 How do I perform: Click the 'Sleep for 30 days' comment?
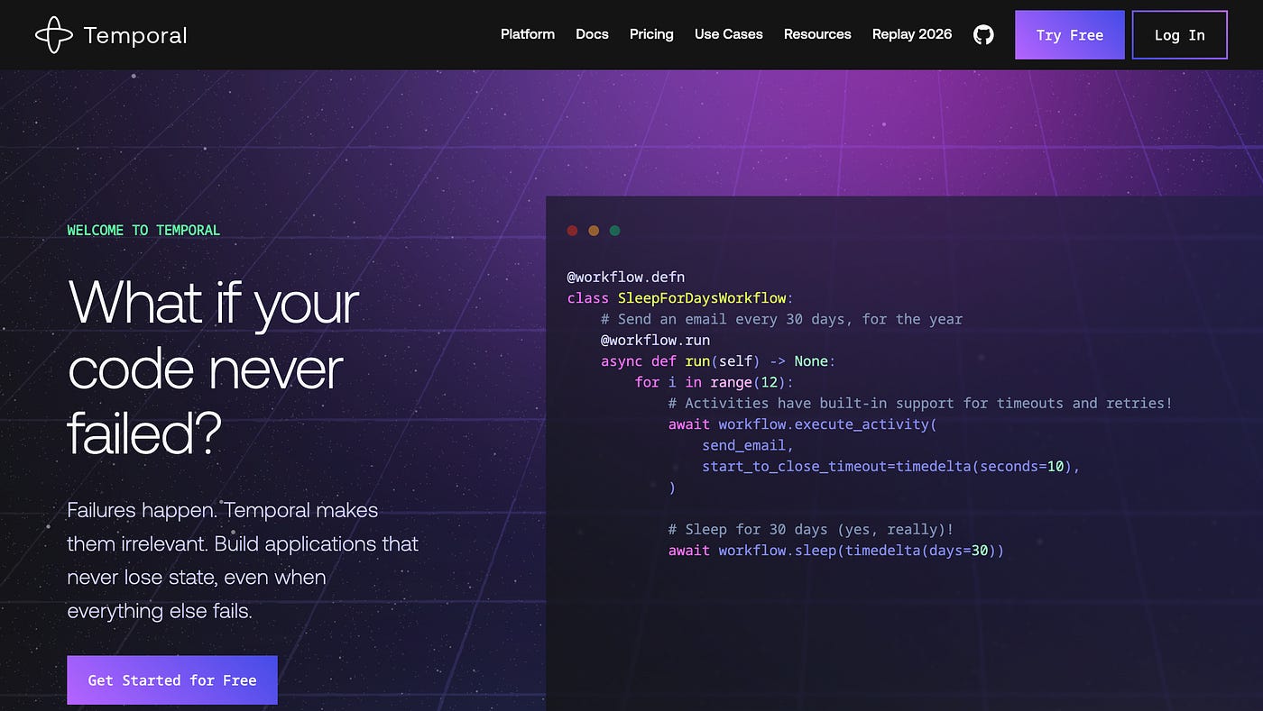pyautogui.click(x=811, y=529)
